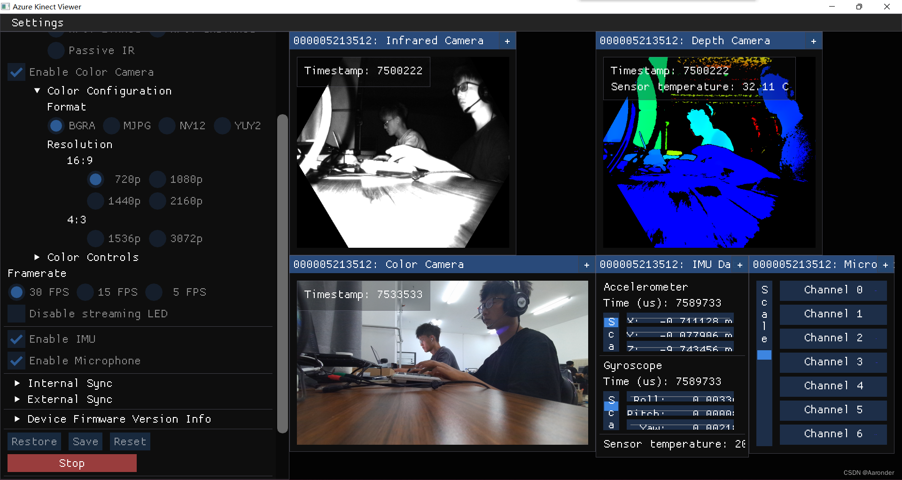Click the settings panel vertical scrollbar
902x480 pixels.
(282, 273)
